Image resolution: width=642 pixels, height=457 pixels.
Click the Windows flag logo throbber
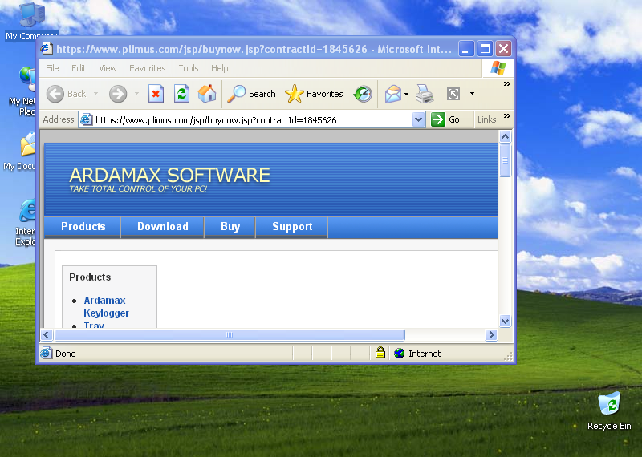[498, 68]
